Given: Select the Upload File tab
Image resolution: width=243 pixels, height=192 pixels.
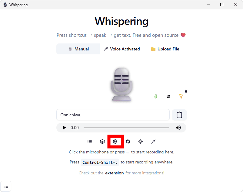Looking at the screenshot, I should (165, 49).
